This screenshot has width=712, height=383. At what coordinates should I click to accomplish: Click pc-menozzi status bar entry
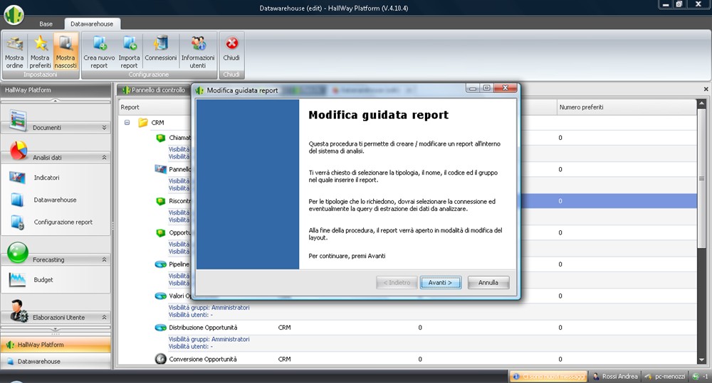coord(665,376)
